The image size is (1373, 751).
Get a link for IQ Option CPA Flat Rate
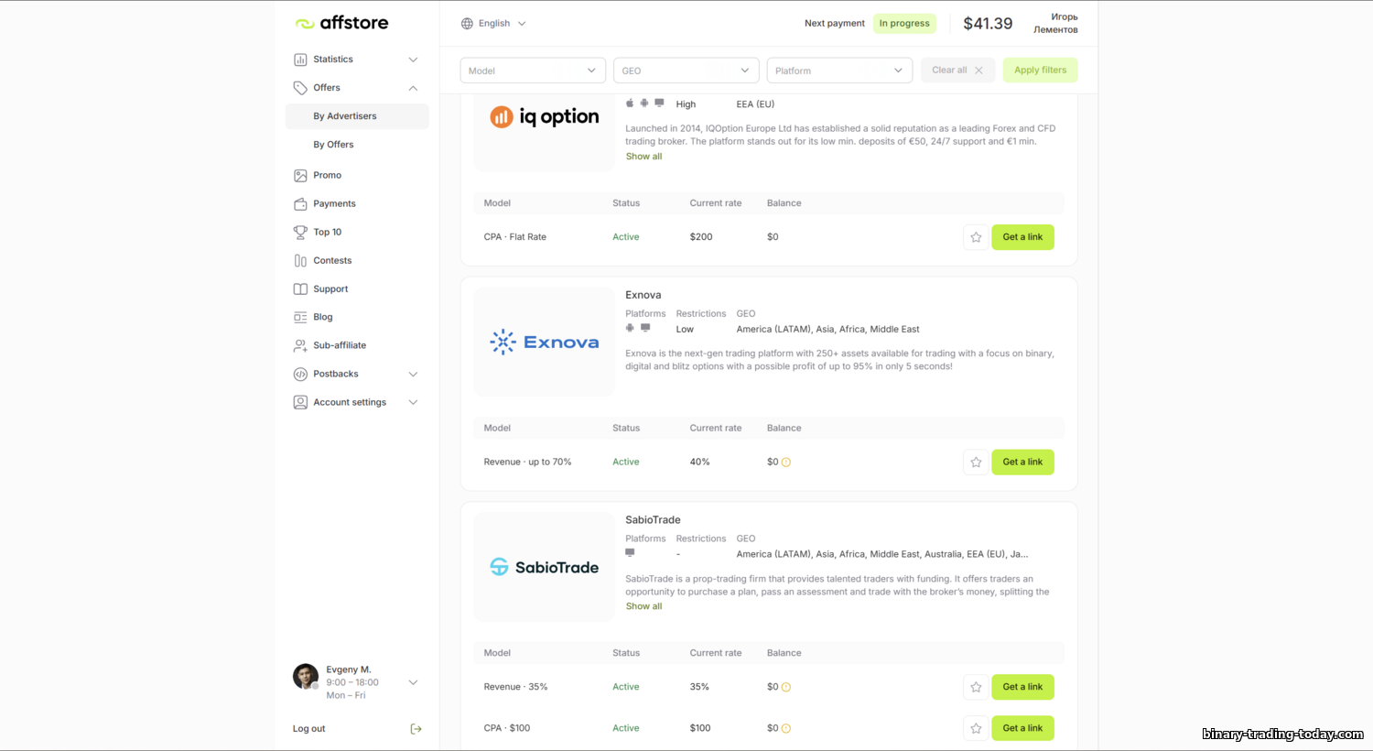point(1022,237)
